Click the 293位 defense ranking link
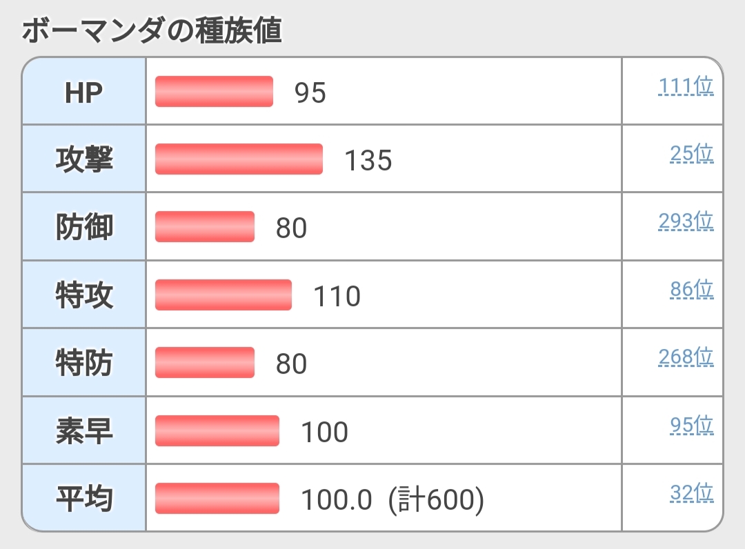The width and height of the screenshot is (745, 549). 686,221
